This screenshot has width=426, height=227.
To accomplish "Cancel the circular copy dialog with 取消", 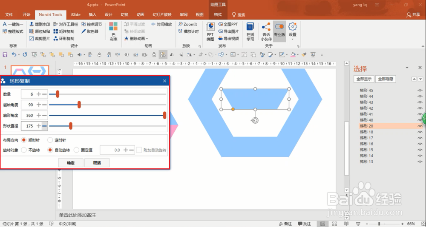I will [x=97, y=163].
